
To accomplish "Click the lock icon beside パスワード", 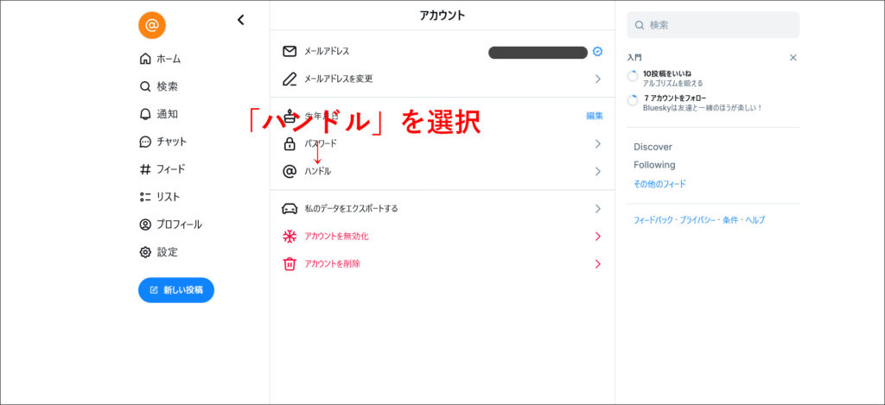I will [x=290, y=144].
